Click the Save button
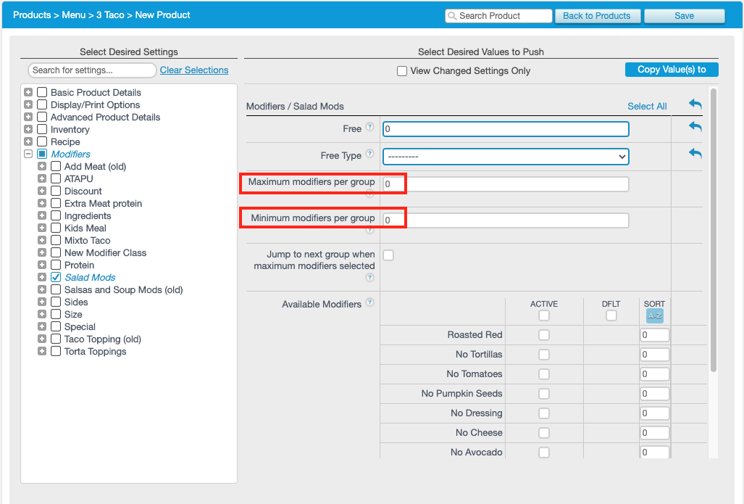 (x=684, y=16)
